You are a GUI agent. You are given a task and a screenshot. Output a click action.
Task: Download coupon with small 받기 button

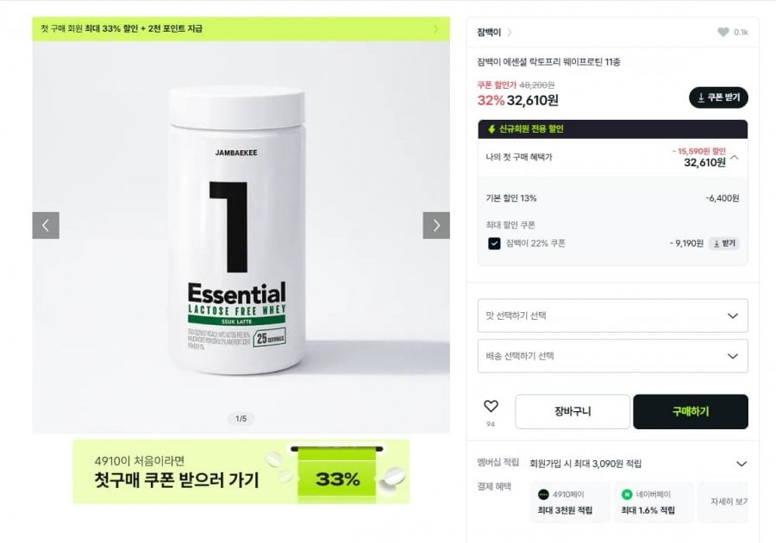[724, 243]
